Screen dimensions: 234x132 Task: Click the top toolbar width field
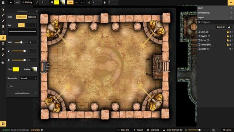44,3
